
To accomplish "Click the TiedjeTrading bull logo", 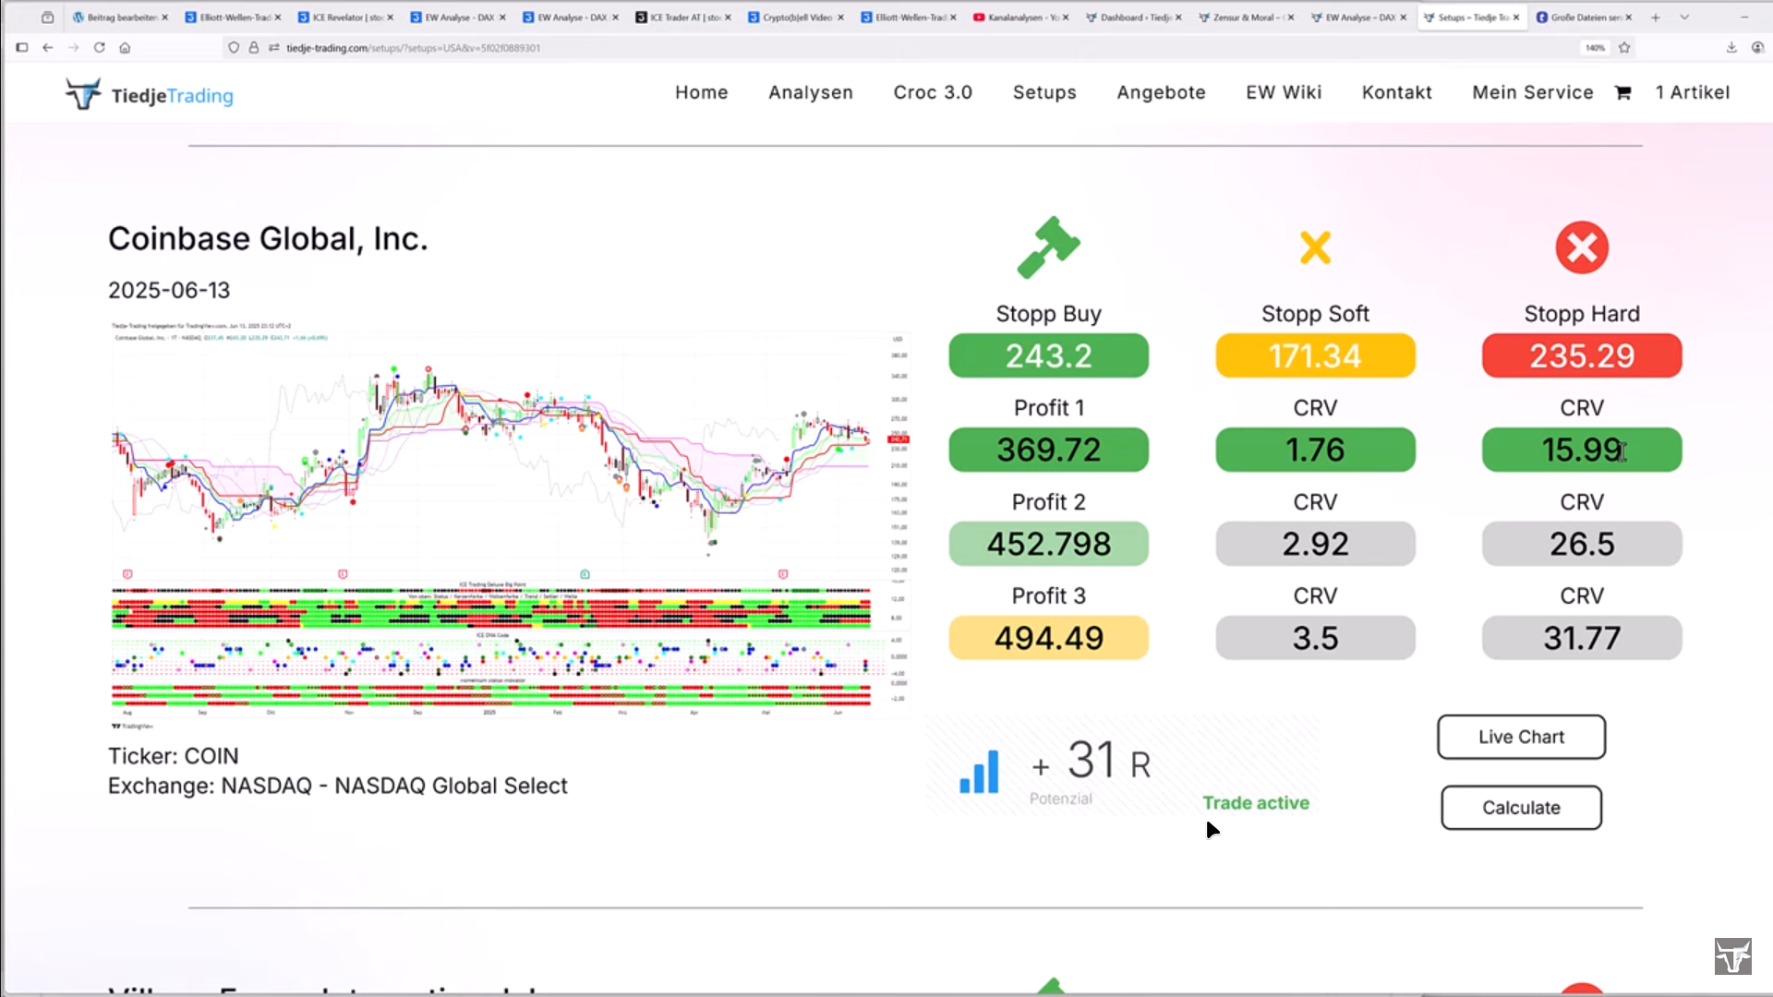I will click(83, 94).
